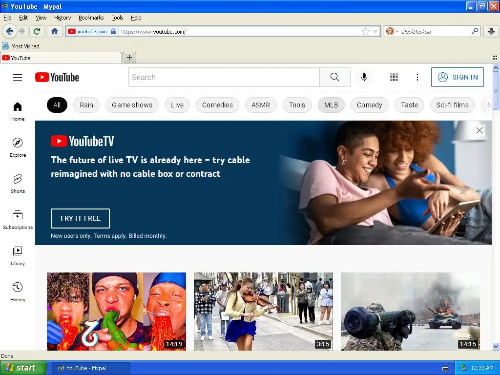Select the Comedy filter chip
Viewport: 500px width, 375px height.
coord(369,105)
